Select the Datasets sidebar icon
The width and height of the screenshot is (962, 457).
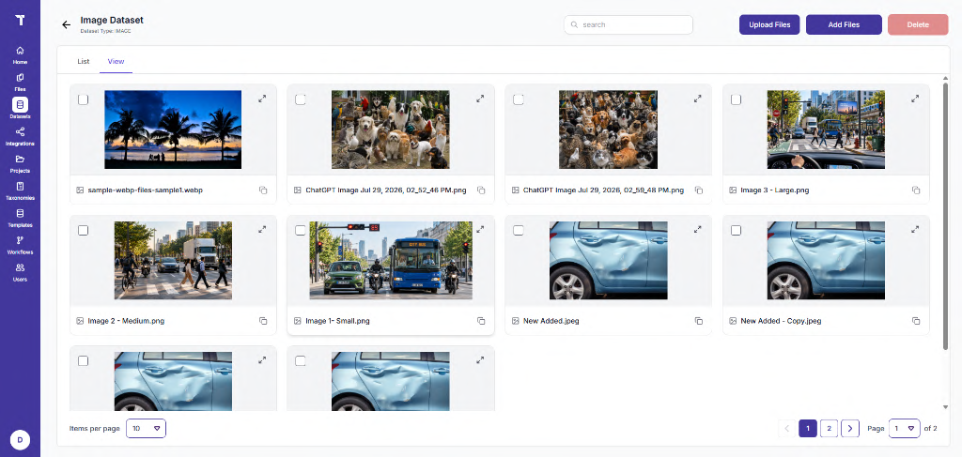coord(20,105)
